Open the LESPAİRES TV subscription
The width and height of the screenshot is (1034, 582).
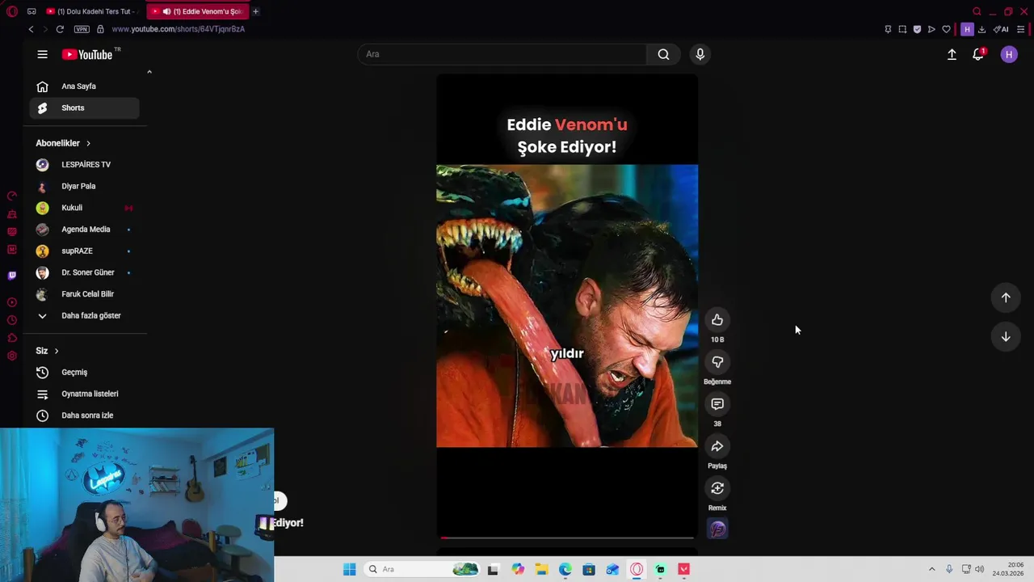(84, 165)
